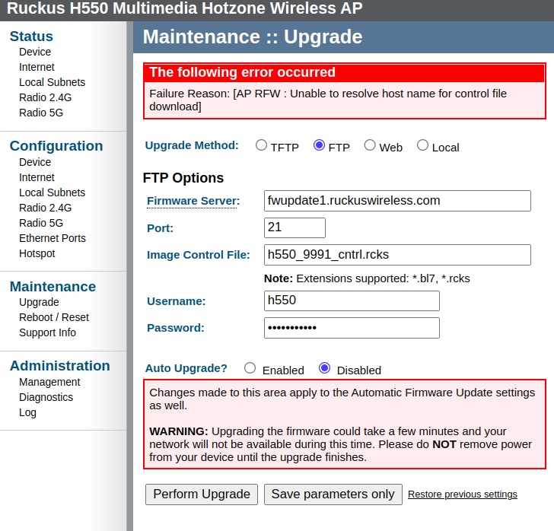
Task: Open the Hotspot configuration page
Action: pyautogui.click(x=37, y=253)
